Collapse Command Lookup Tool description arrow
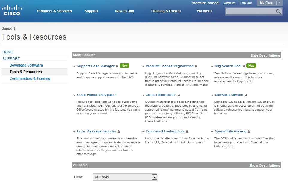This screenshot has height=190, width=288. [143, 132]
